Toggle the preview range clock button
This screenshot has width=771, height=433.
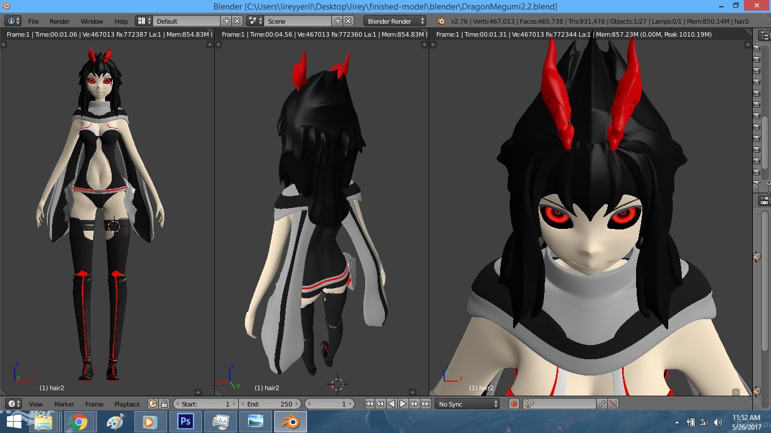(153, 404)
